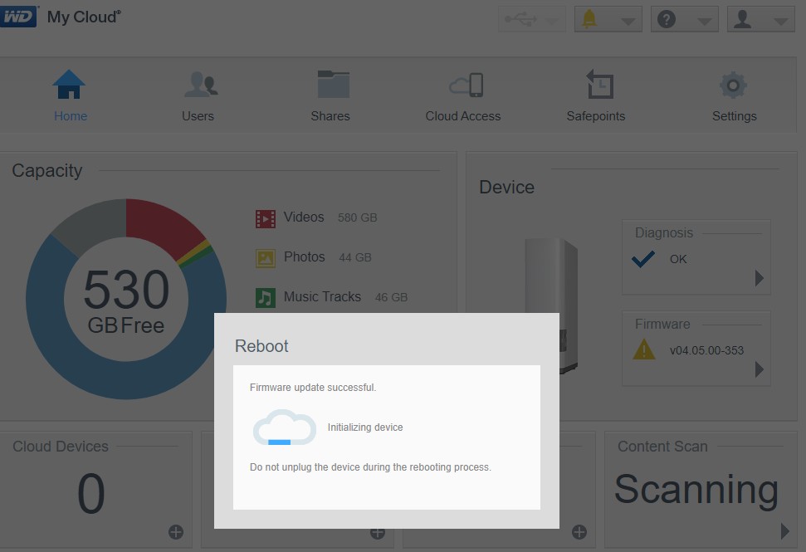Click the Safepoints clock icon
This screenshot has width=806, height=552.
pos(599,84)
